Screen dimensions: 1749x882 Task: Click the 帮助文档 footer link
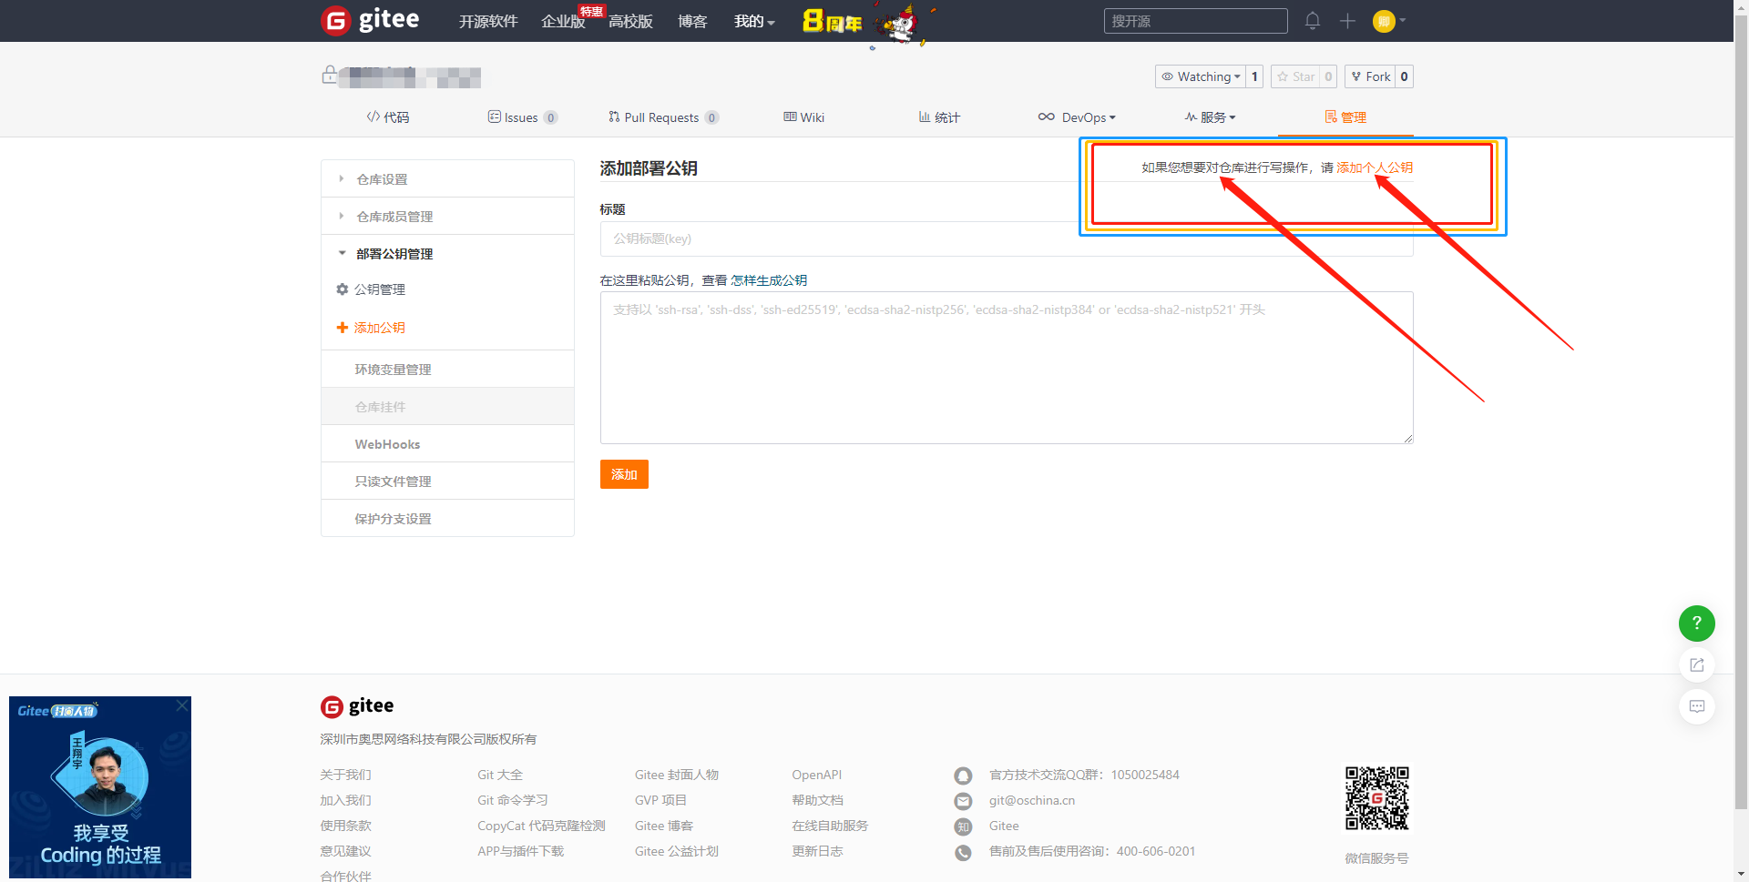click(817, 800)
